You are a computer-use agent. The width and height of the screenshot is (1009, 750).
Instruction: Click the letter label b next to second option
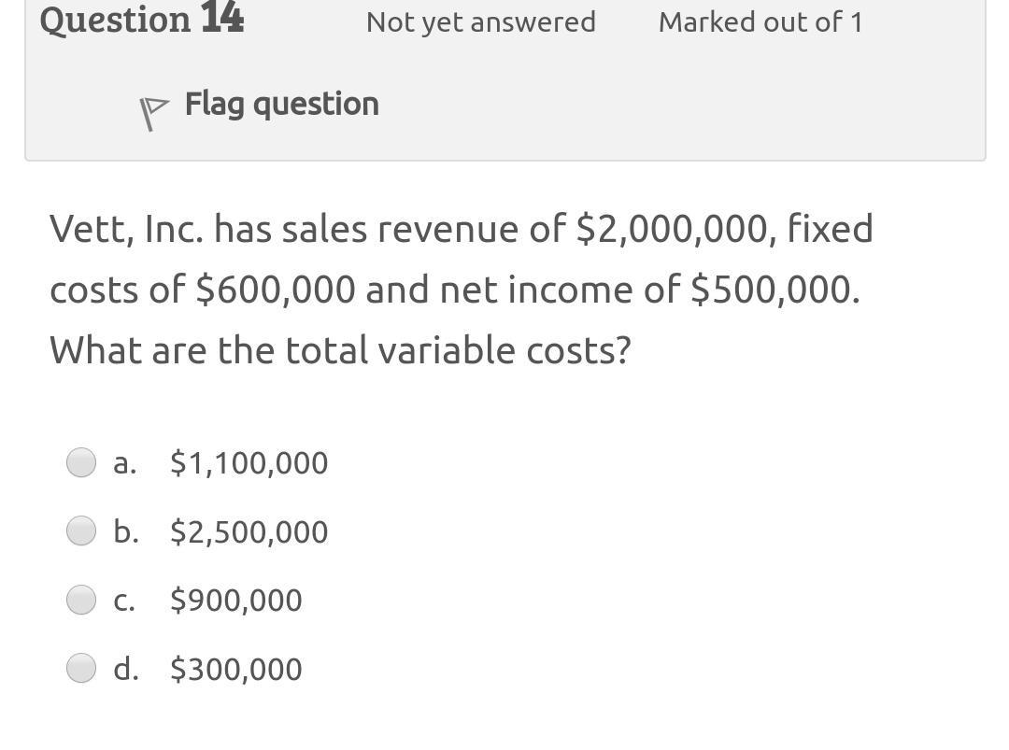tap(125, 531)
